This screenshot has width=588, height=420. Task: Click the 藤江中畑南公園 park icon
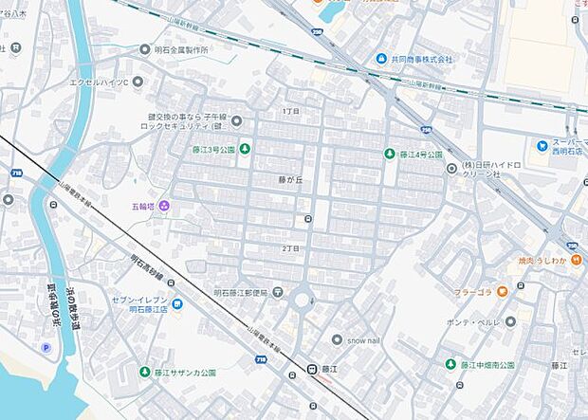click(450, 364)
